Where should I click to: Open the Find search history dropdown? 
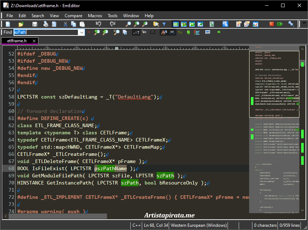coord(81,32)
